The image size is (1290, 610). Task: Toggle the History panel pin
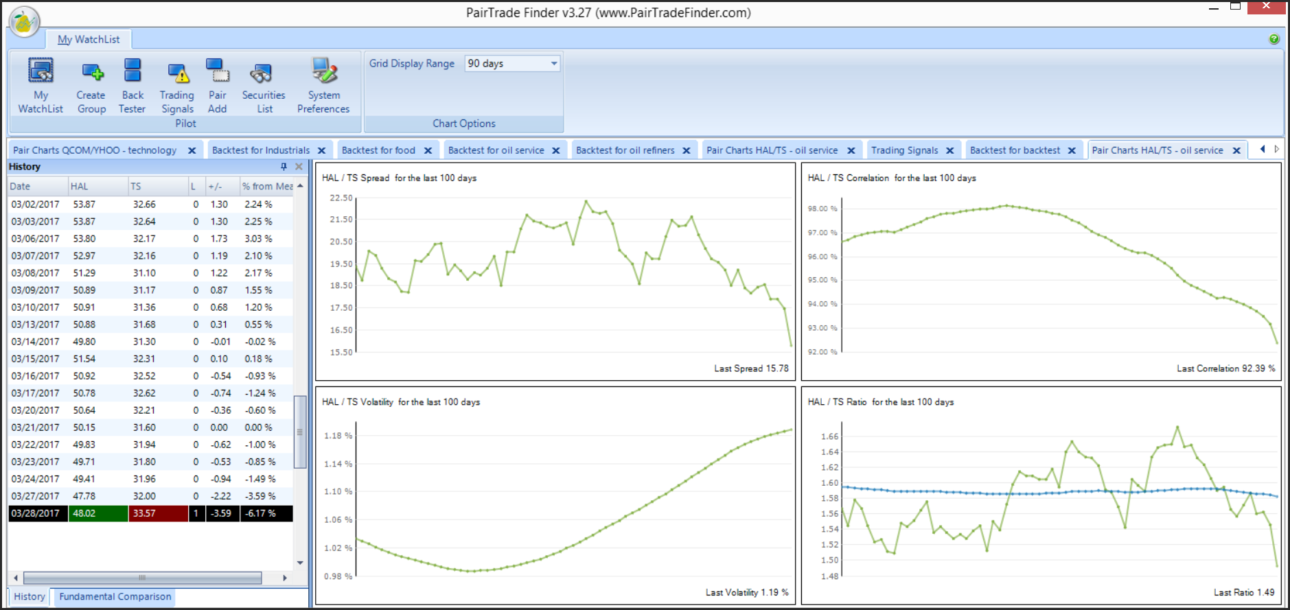tap(284, 167)
